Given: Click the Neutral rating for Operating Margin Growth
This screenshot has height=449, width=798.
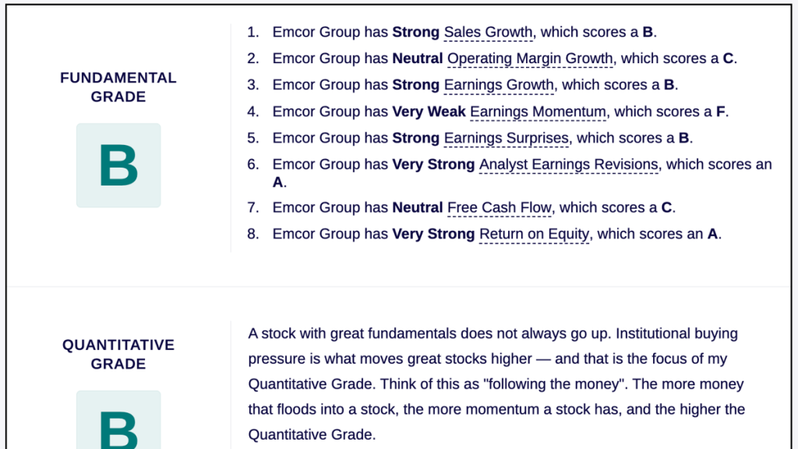Looking at the screenshot, I should tap(418, 58).
